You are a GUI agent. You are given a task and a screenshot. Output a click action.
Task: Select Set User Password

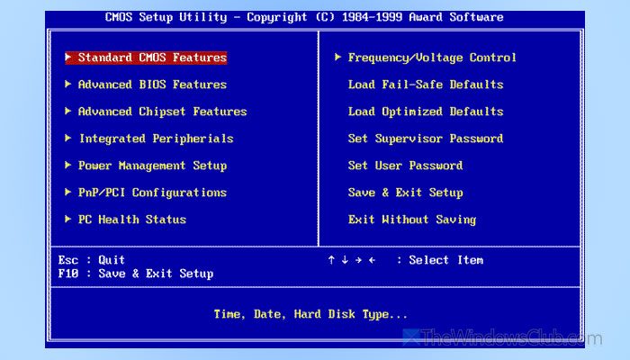click(x=405, y=166)
